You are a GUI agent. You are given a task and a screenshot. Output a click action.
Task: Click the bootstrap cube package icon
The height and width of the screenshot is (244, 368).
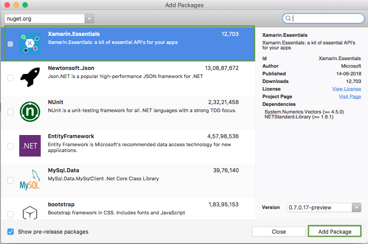[30, 212]
